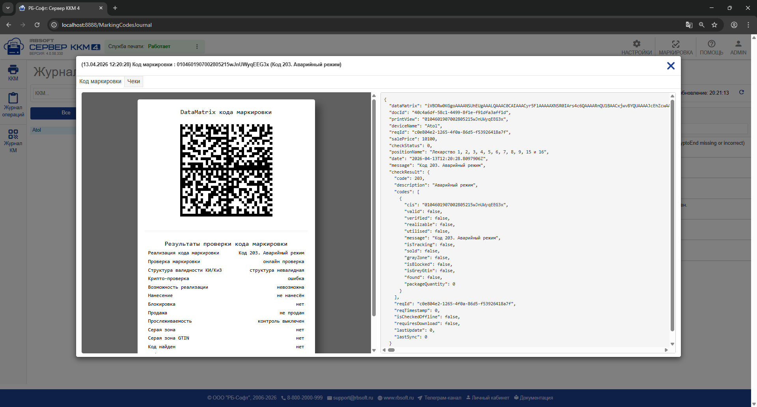Image resolution: width=757 pixels, height=407 pixels.
Task: Click the "deviceName": "Atol" JSON line
Action: point(416,126)
